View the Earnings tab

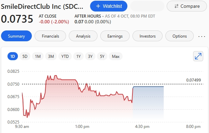[x=115, y=36]
